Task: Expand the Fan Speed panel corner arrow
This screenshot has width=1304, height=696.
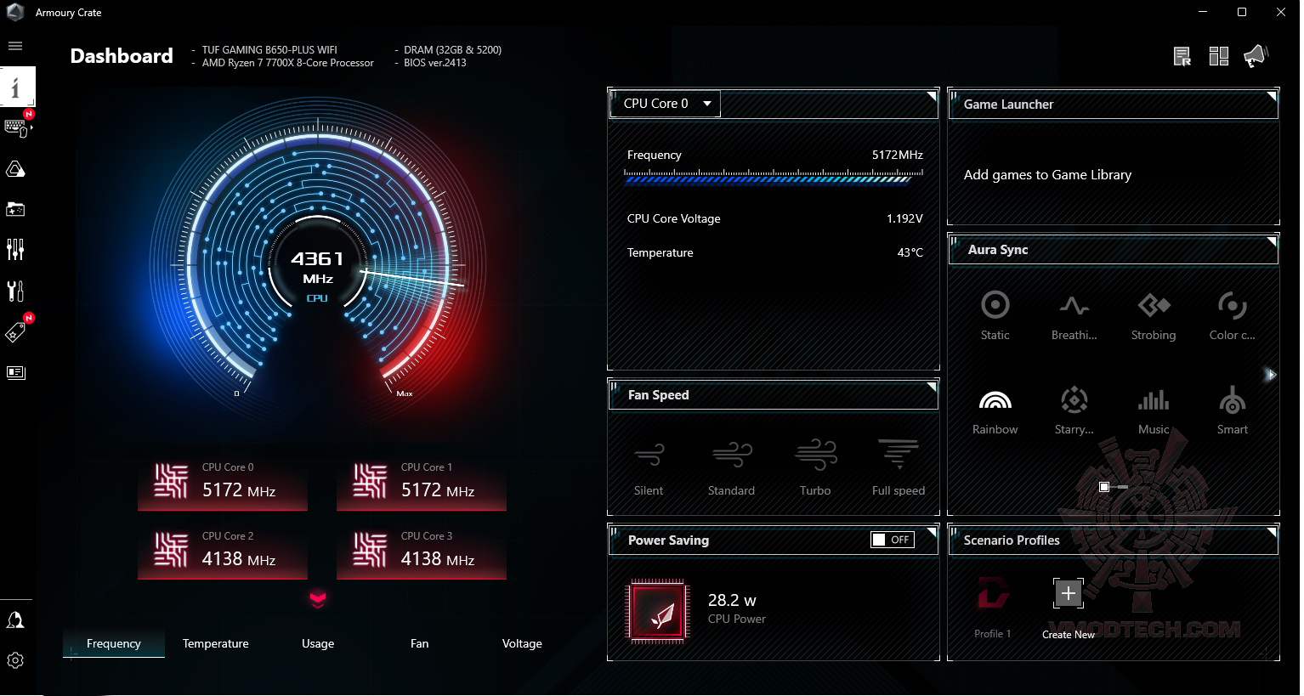Action: [932, 388]
